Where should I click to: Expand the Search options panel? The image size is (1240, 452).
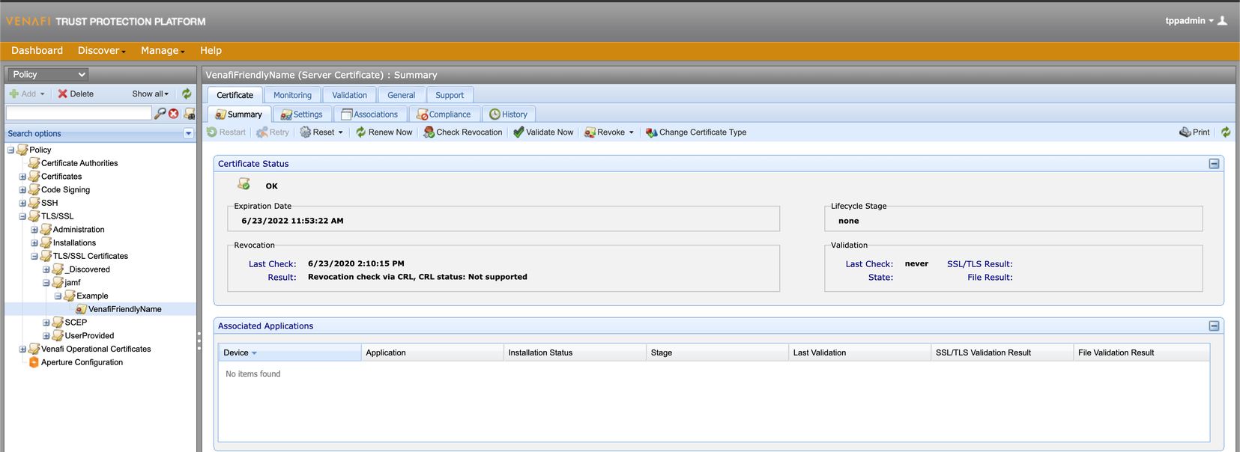188,133
